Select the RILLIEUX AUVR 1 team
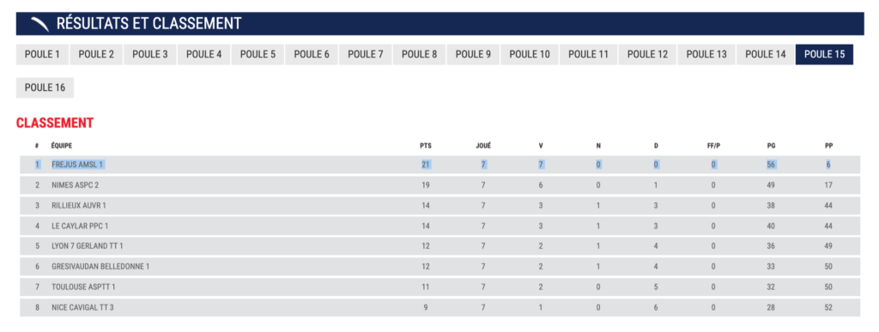Screen dimensions: 879x332 click(439, 206)
